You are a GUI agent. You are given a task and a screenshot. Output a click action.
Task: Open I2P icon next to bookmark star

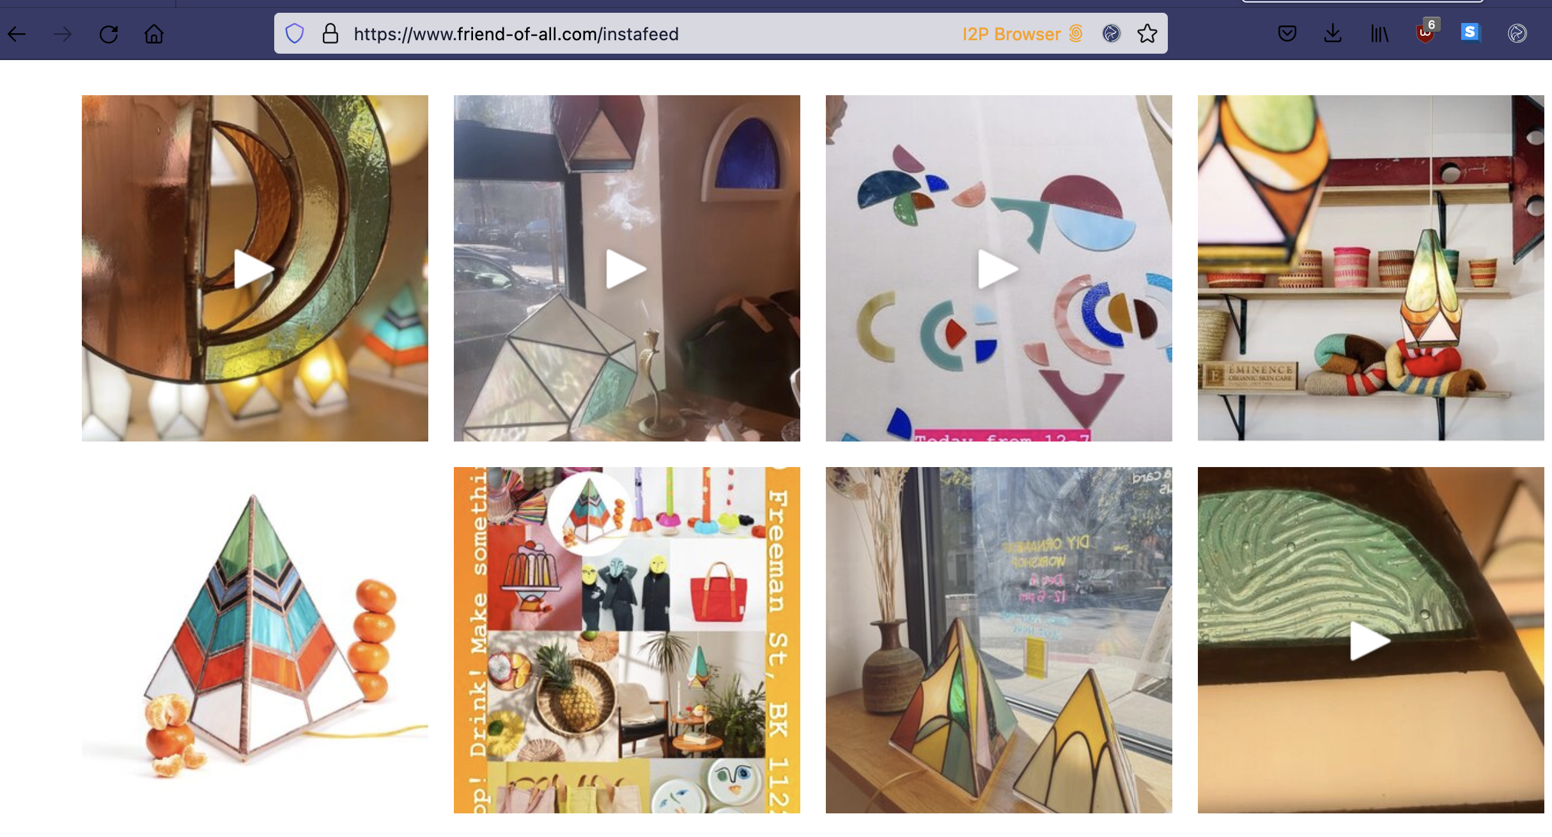pyautogui.click(x=1111, y=33)
